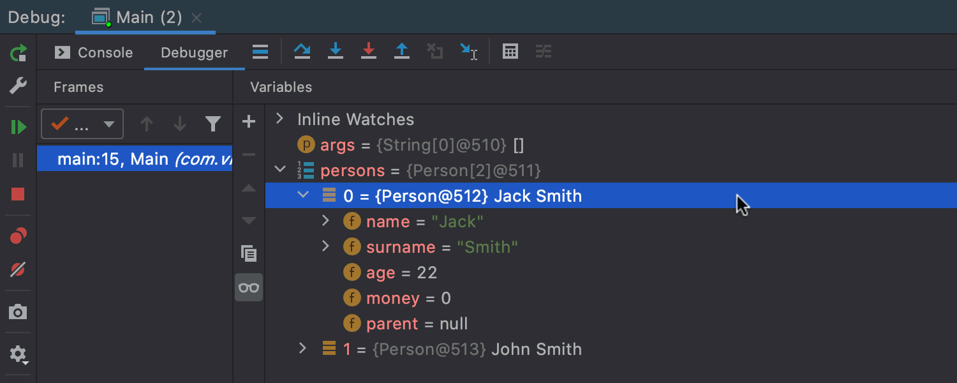This screenshot has width=957, height=383.
Task: Go to next frame down arrow
Action: 180,124
